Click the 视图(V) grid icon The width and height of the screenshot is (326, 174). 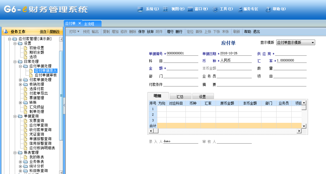pyautogui.click(x=165, y=9)
